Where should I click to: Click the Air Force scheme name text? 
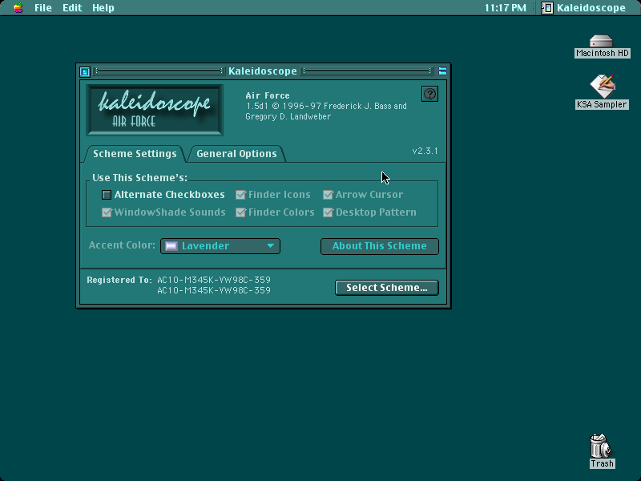268,95
